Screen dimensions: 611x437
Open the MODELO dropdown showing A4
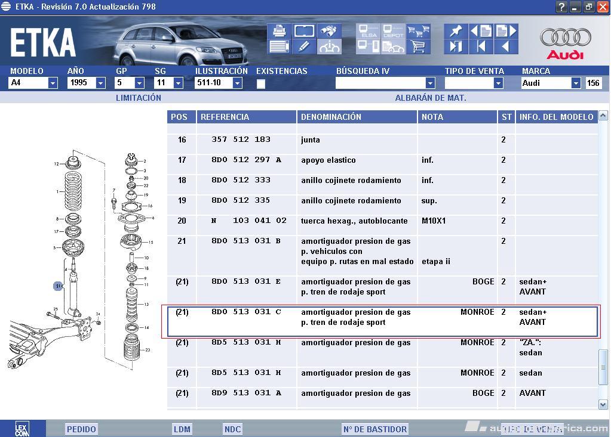(53, 83)
